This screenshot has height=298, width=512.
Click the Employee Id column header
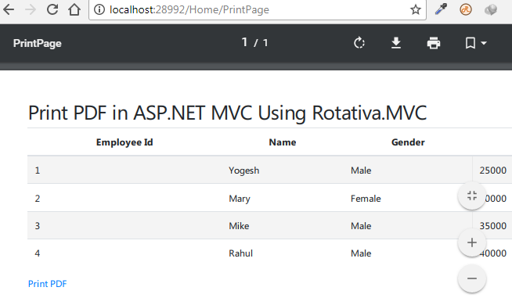pyautogui.click(x=124, y=142)
